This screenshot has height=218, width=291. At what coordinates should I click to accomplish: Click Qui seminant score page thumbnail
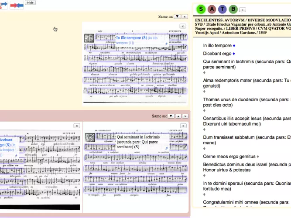pos(136,163)
